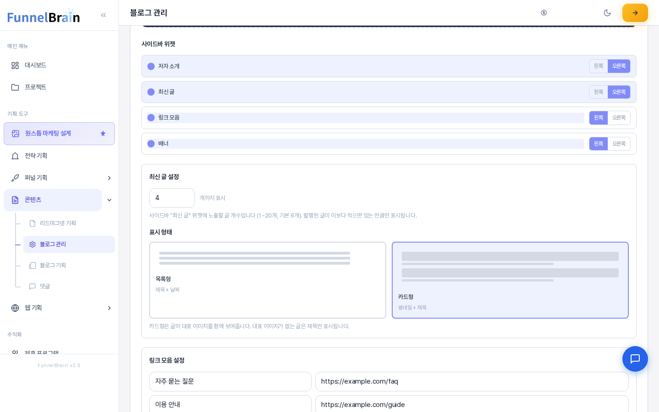Choose the 카드형 display style card

tap(510, 280)
